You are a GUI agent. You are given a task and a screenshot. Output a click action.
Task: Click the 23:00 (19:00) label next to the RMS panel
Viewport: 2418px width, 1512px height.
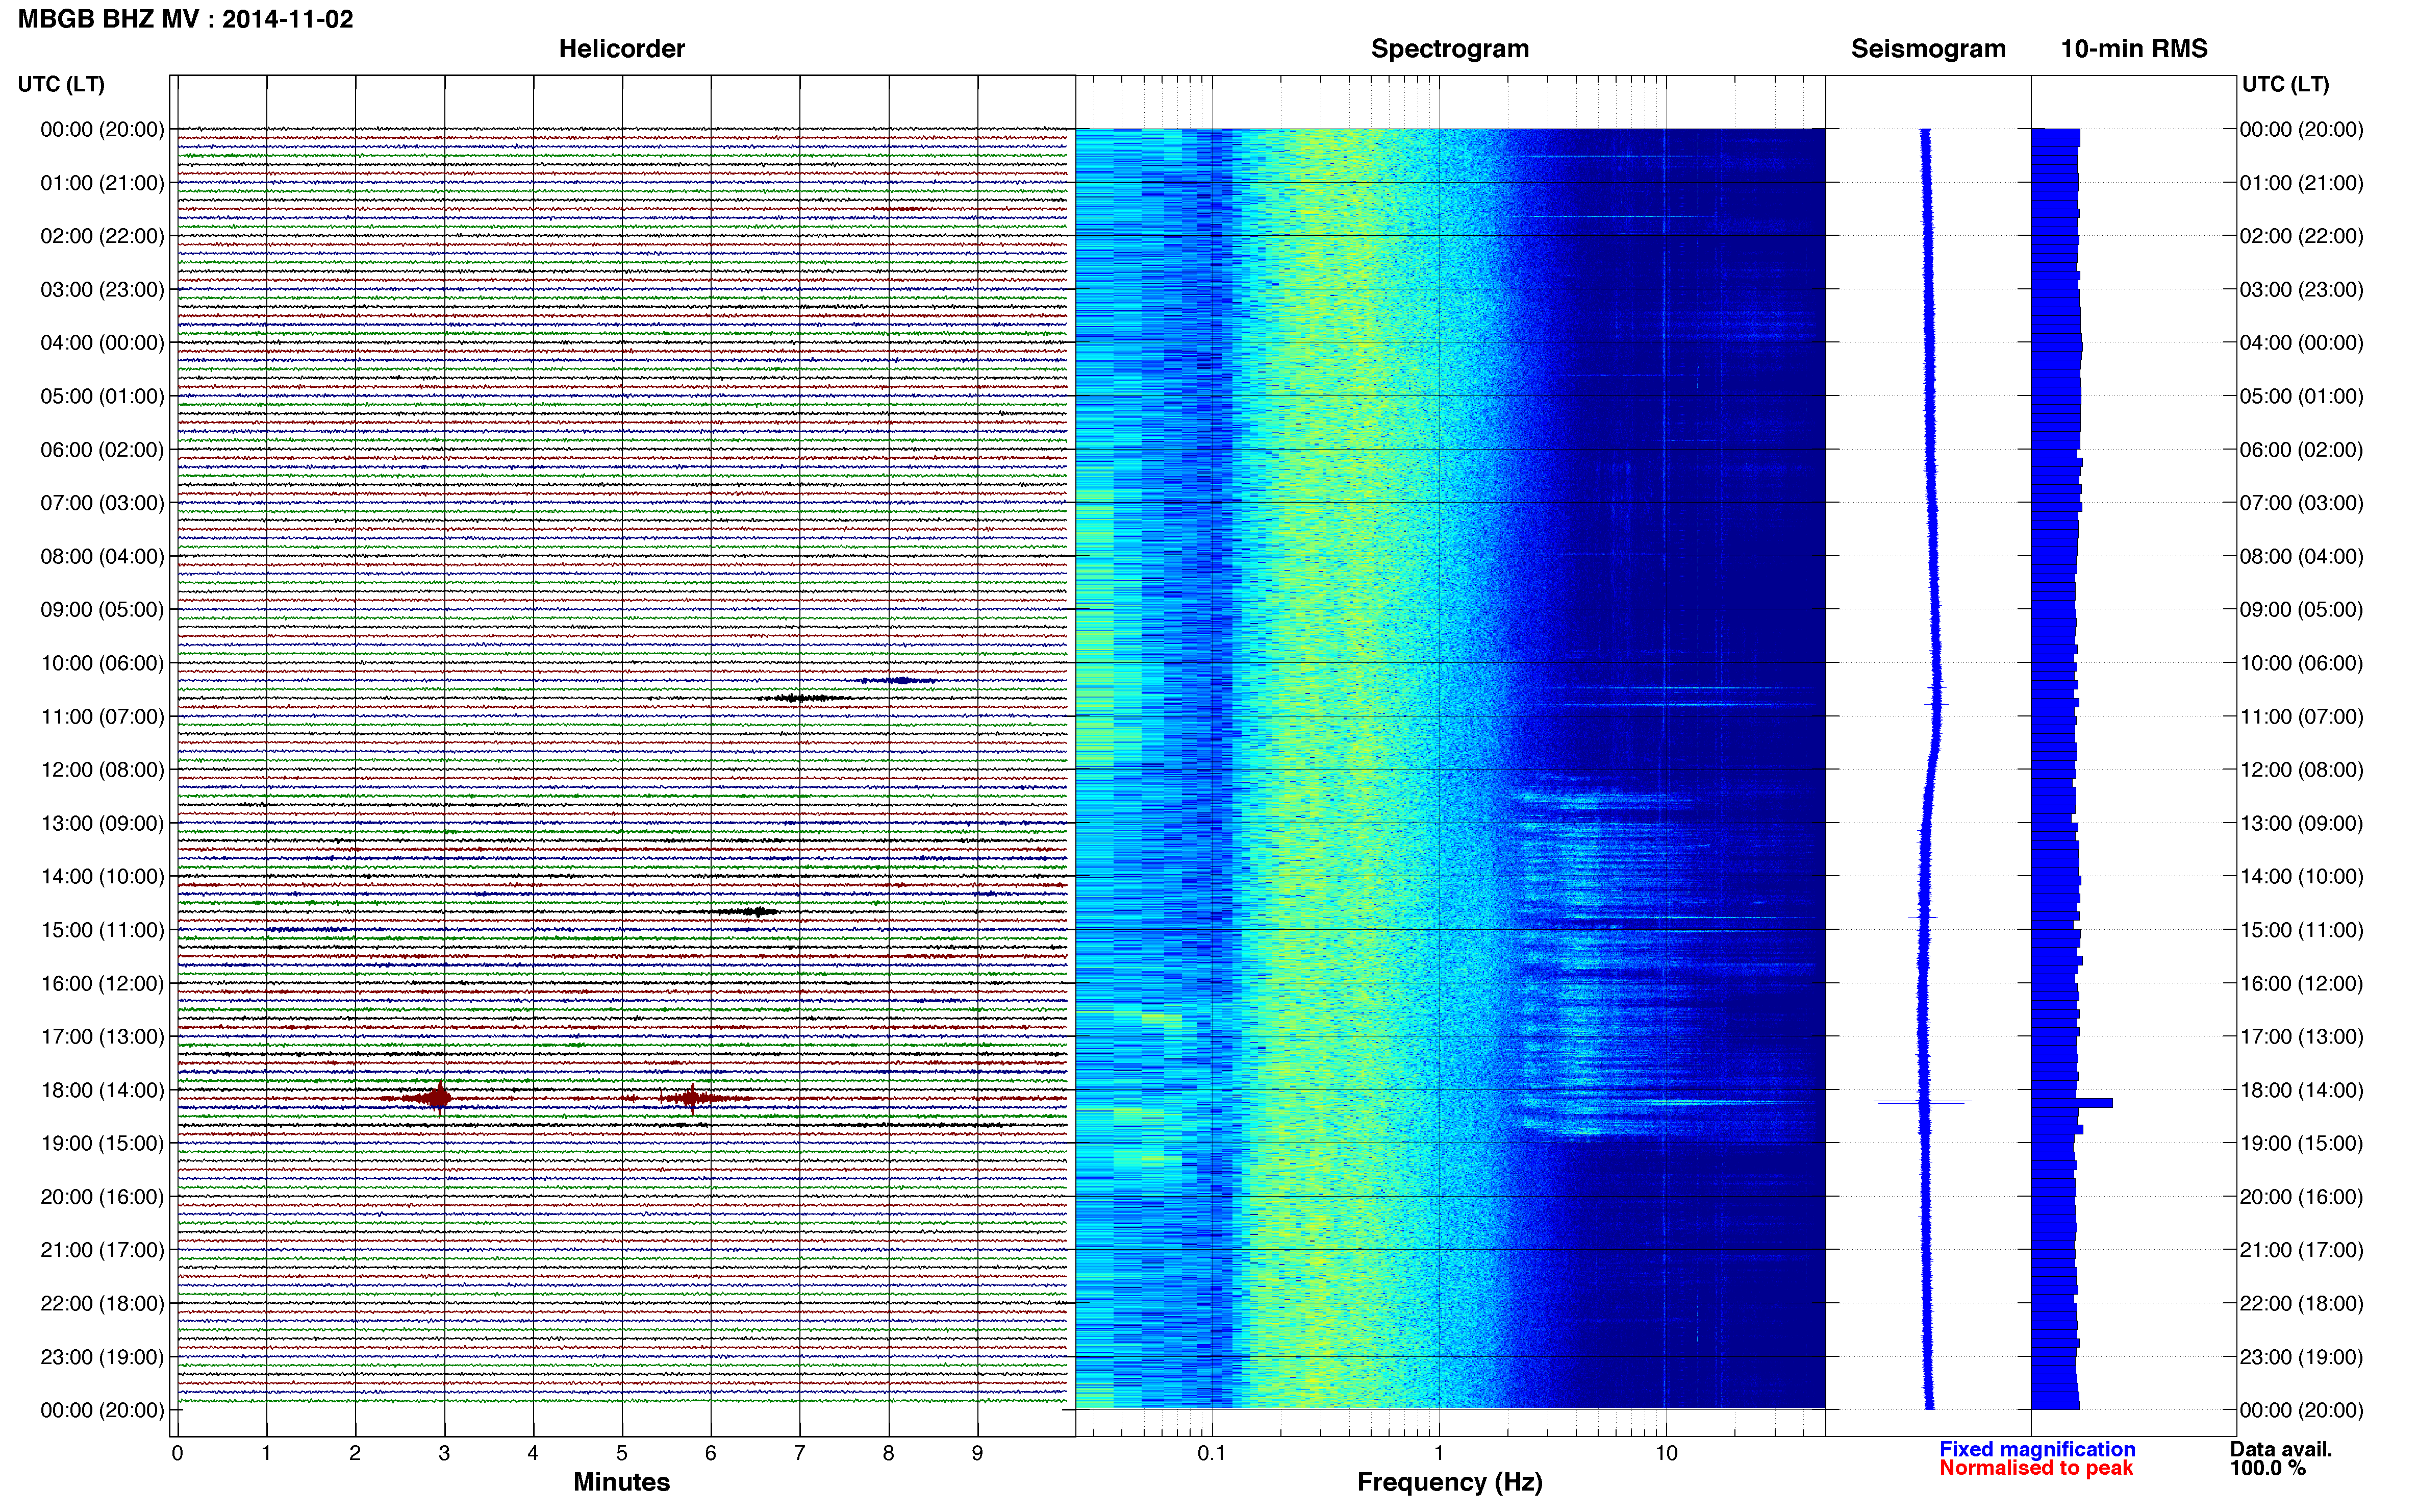[2302, 1357]
